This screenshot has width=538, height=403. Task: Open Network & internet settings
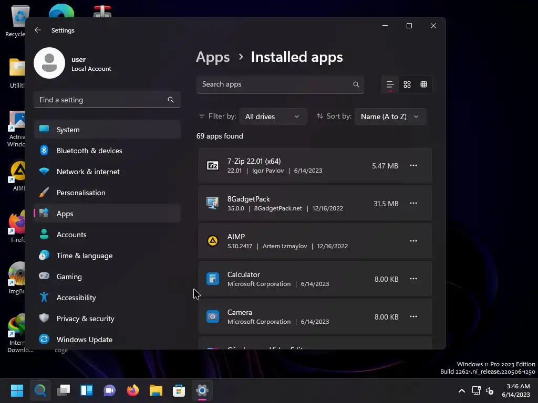tap(107, 172)
